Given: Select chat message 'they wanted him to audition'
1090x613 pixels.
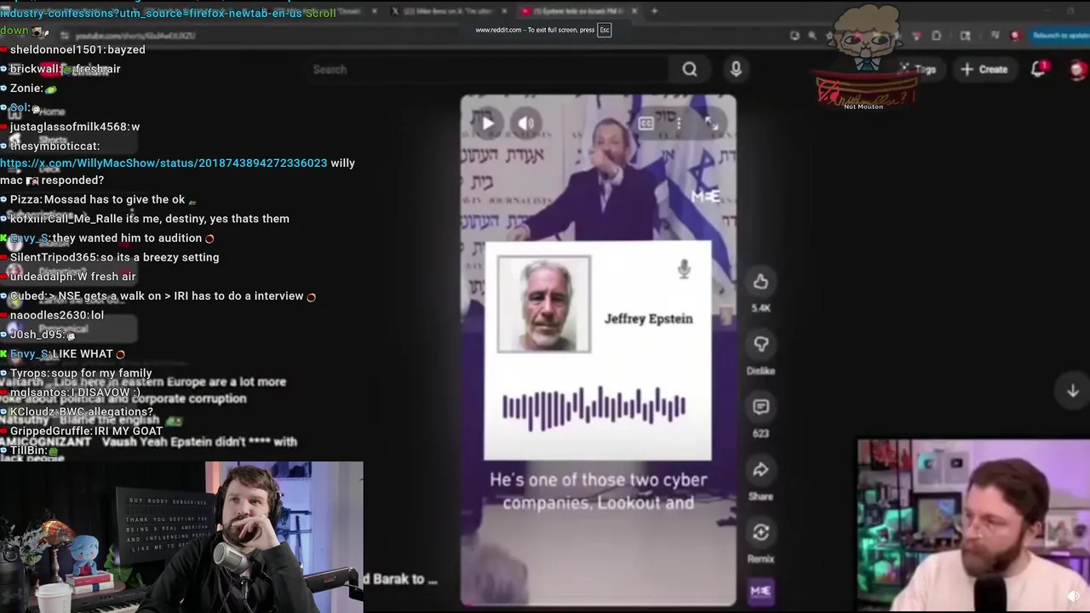Looking at the screenshot, I should pyautogui.click(x=127, y=238).
